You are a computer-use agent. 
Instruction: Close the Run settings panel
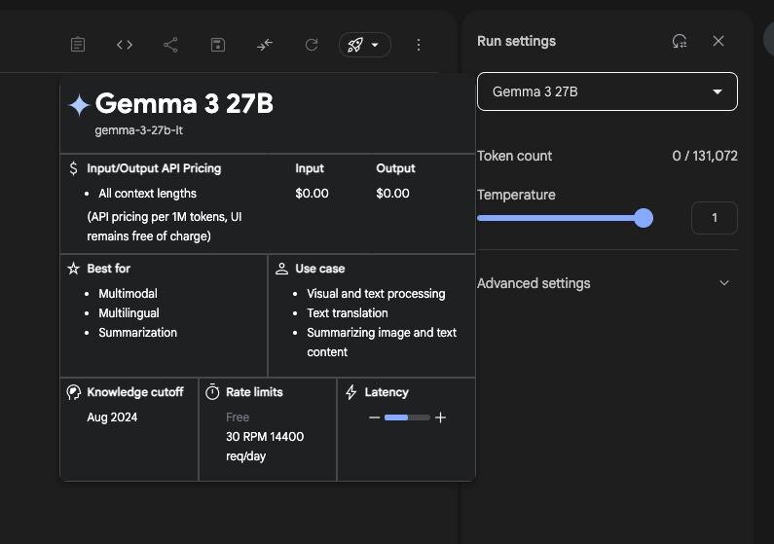[x=719, y=41]
